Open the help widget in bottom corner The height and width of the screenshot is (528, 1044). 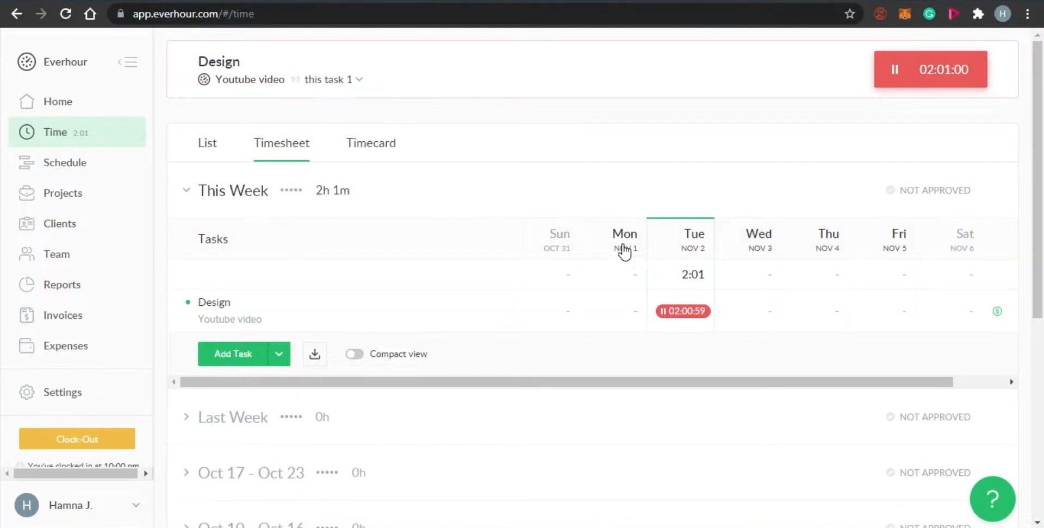tap(992, 499)
